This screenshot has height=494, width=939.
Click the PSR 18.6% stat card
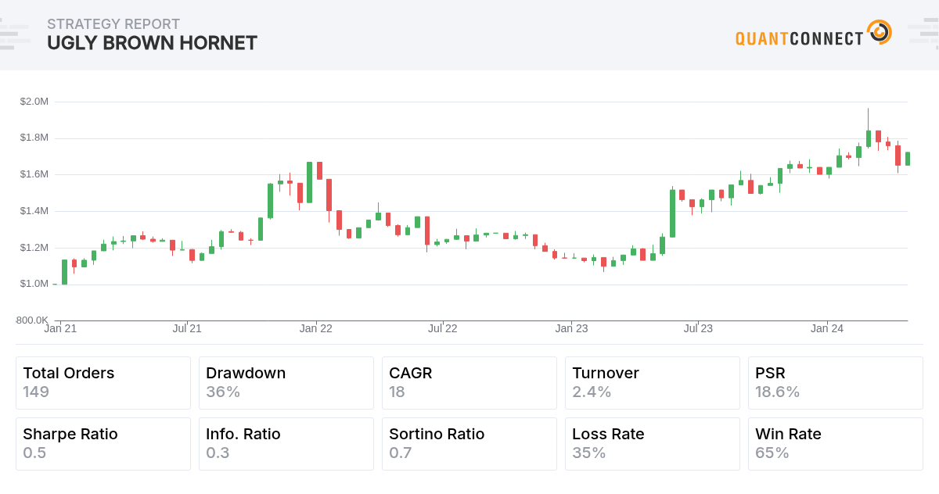click(836, 383)
